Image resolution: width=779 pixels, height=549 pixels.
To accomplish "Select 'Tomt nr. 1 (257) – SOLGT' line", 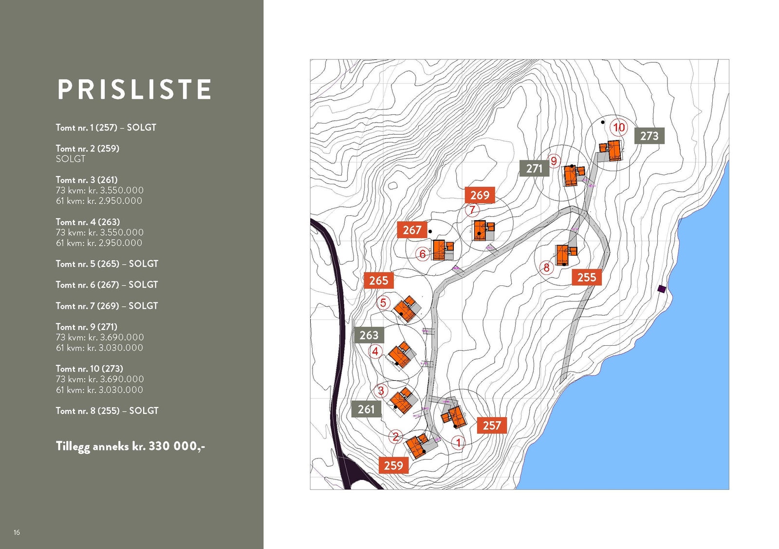I will coord(106,127).
